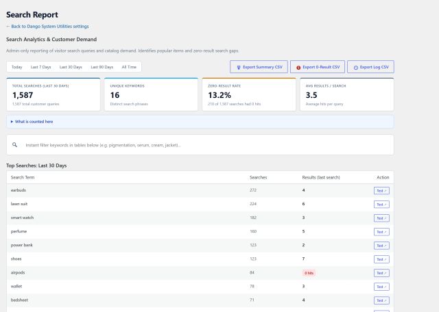
Task: Select the Last 90 Days tab
Action: (x=102, y=67)
